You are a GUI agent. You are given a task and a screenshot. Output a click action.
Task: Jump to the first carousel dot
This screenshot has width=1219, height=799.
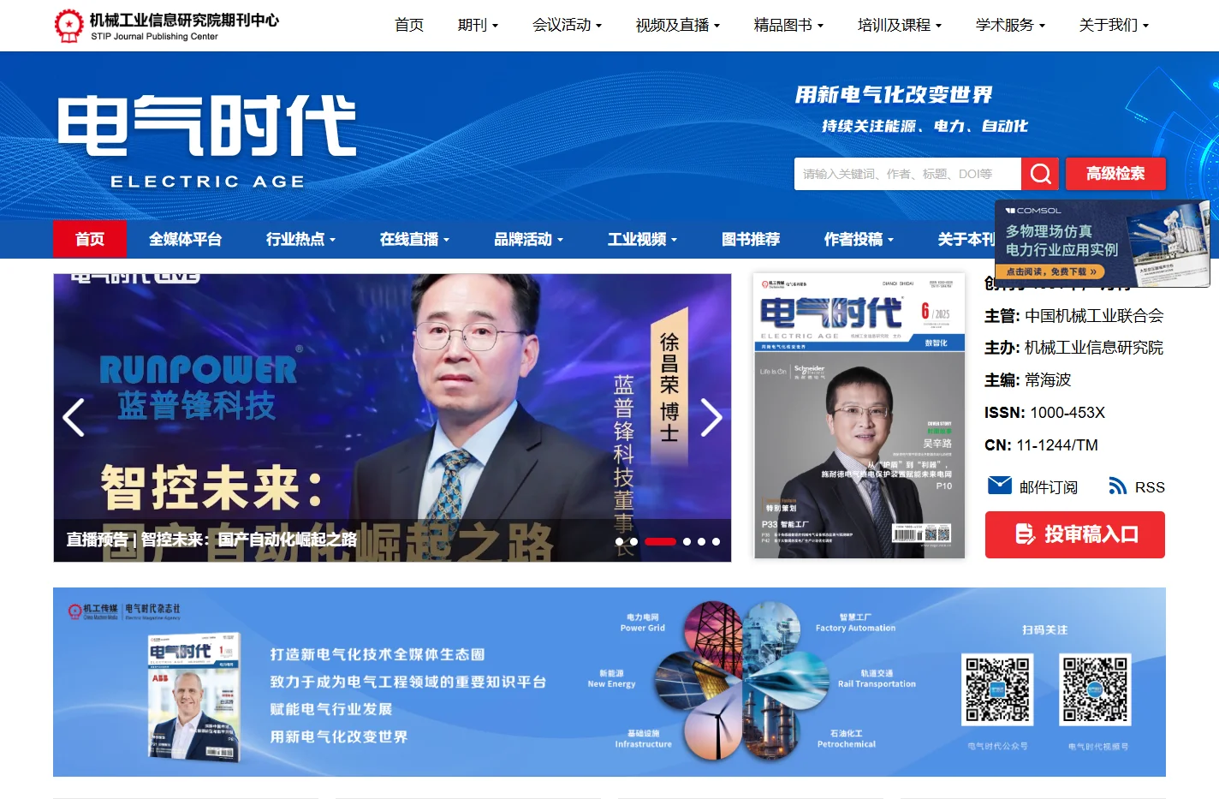pyautogui.click(x=619, y=541)
